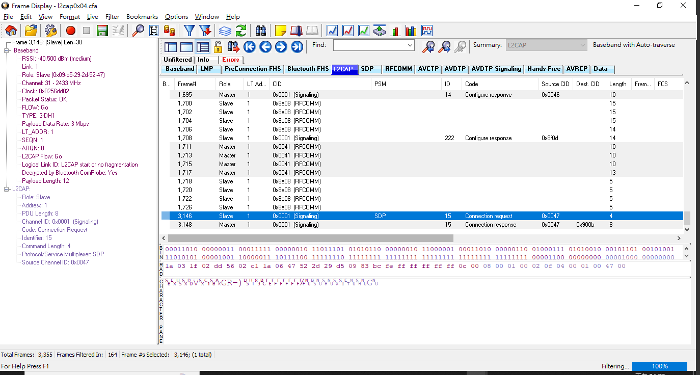Viewport: 700px width, 375px height.
Task: Open the Find dropdown box
Action: (410, 45)
